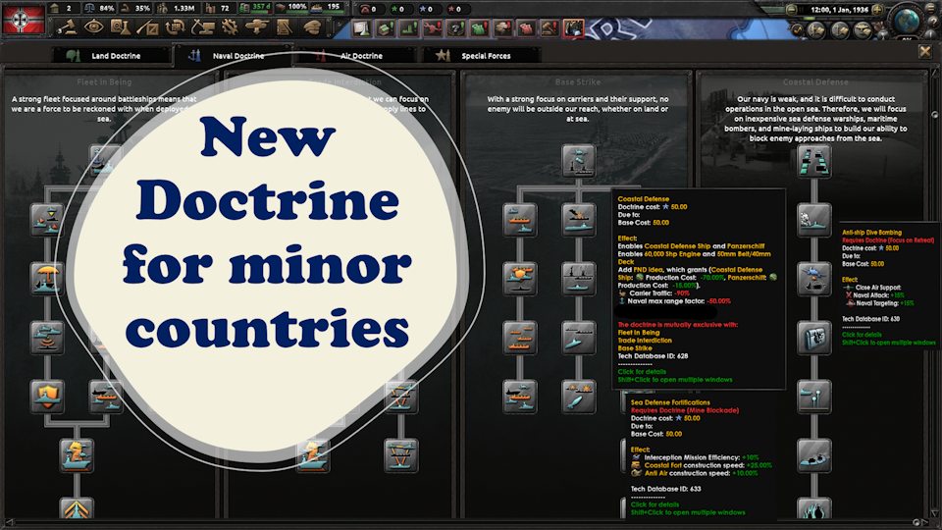Image resolution: width=942 pixels, height=530 pixels.
Task: Click the question-mark alert icon
Action: coord(456,27)
